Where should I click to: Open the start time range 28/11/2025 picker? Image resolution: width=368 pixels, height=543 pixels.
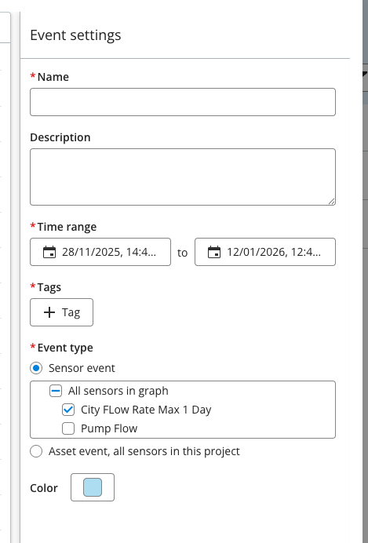pos(100,252)
